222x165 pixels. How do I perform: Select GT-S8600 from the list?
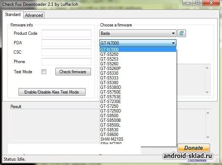coord(138,135)
